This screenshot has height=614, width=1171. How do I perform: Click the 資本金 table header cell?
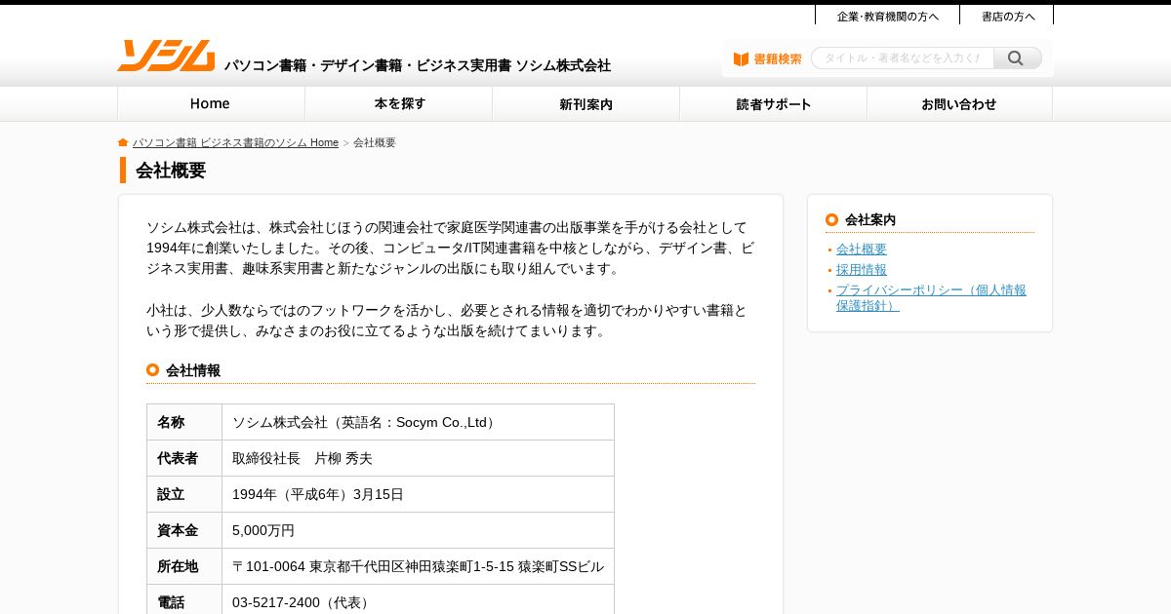[x=184, y=530]
